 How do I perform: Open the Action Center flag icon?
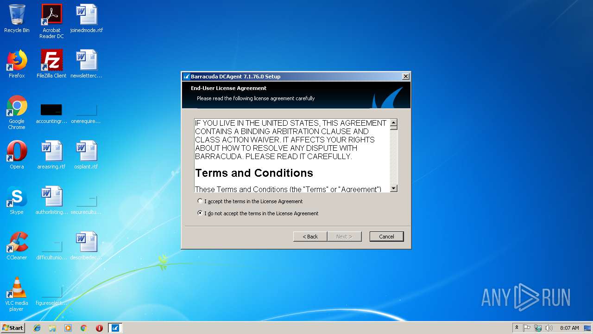tap(527, 328)
